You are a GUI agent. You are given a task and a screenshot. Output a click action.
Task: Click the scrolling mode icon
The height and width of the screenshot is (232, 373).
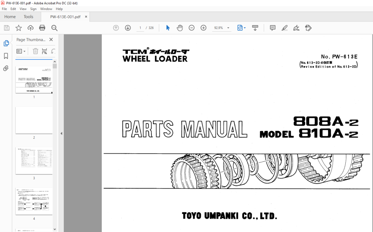[255, 28]
